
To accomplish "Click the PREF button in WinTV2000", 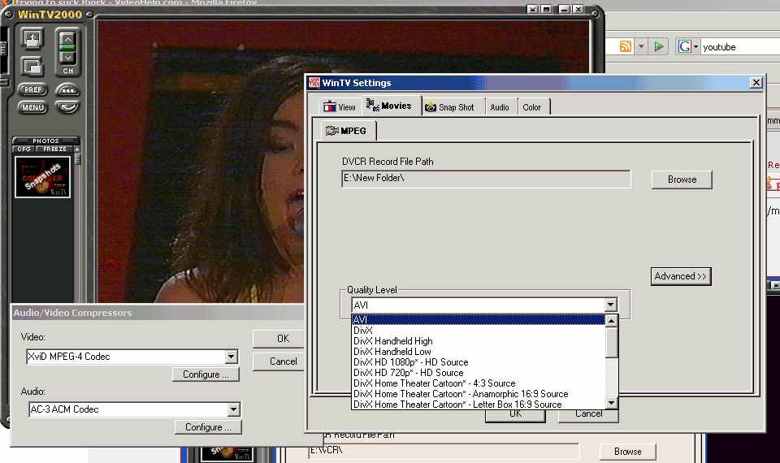I will point(32,89).
